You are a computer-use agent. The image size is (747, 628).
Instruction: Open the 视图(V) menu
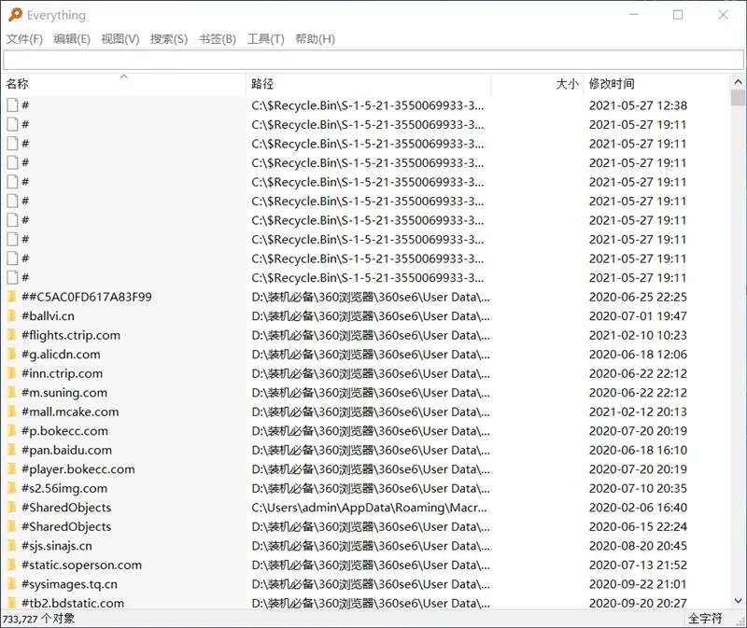[x=120, y=39]
